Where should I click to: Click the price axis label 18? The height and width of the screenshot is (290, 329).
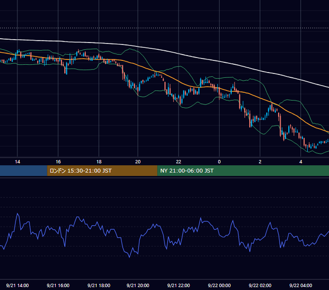(x=99, y=162)
